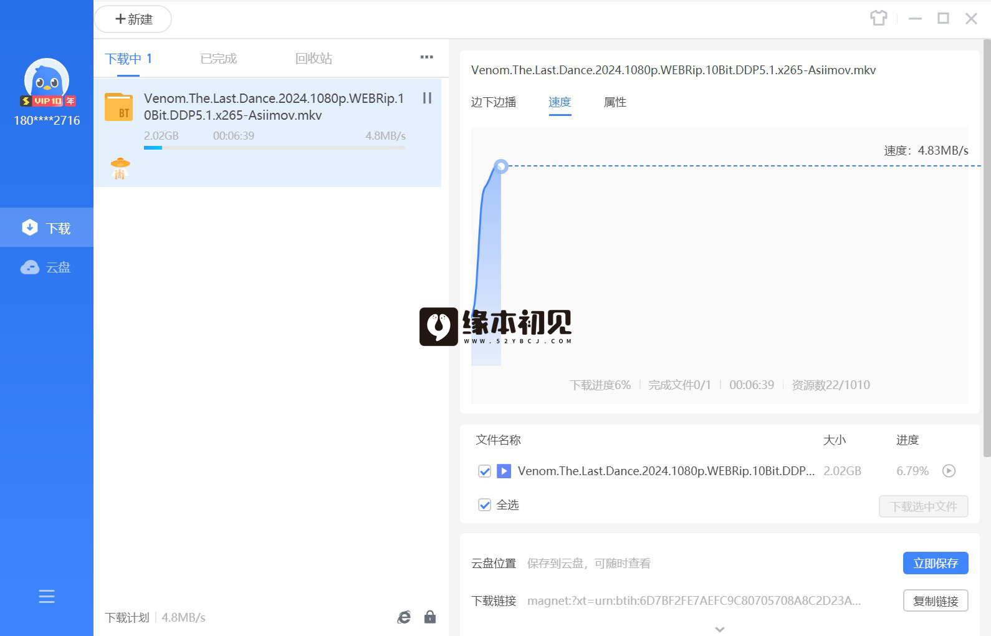
Task: Click the 速度: 4.83MB/s label
Action: tap(926, 151)
